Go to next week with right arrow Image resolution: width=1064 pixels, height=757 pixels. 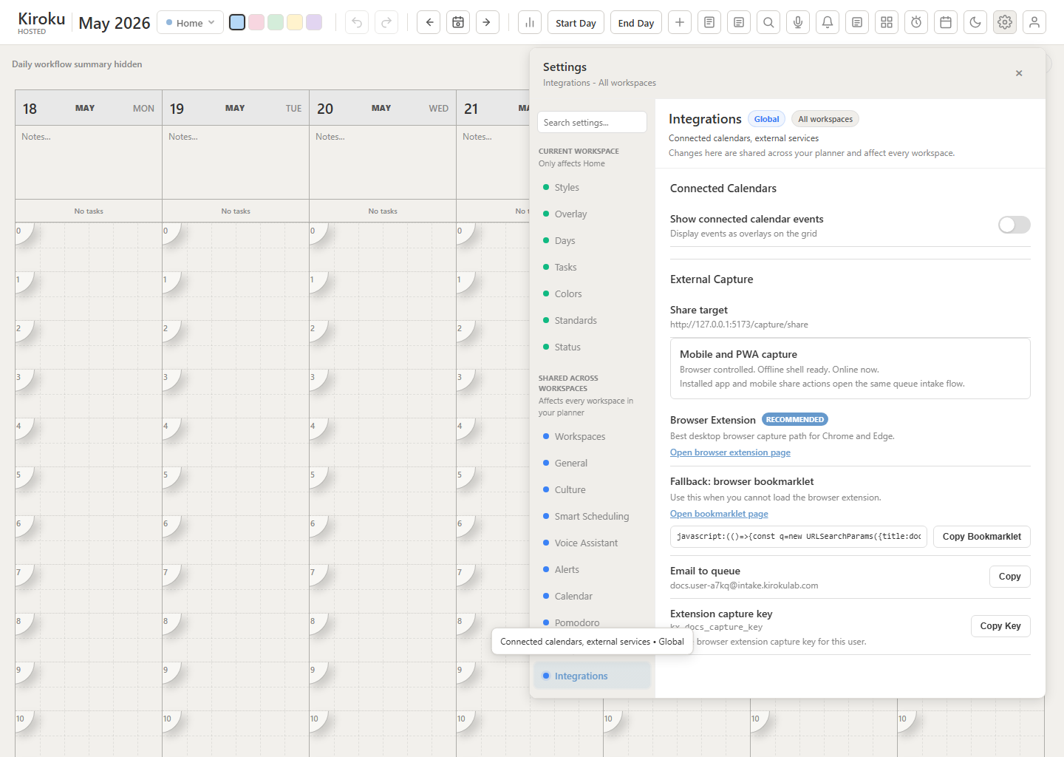pos(488,22)
